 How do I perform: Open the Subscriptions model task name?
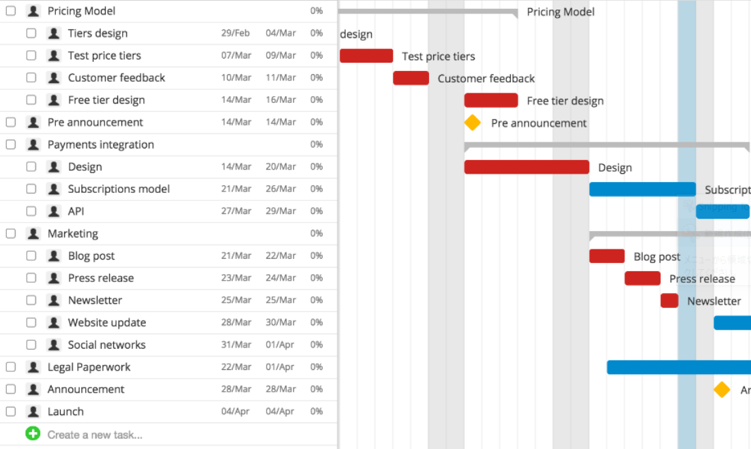click(119, 189)
